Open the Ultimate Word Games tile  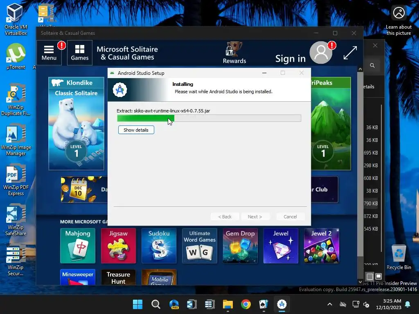pos(200,246)
